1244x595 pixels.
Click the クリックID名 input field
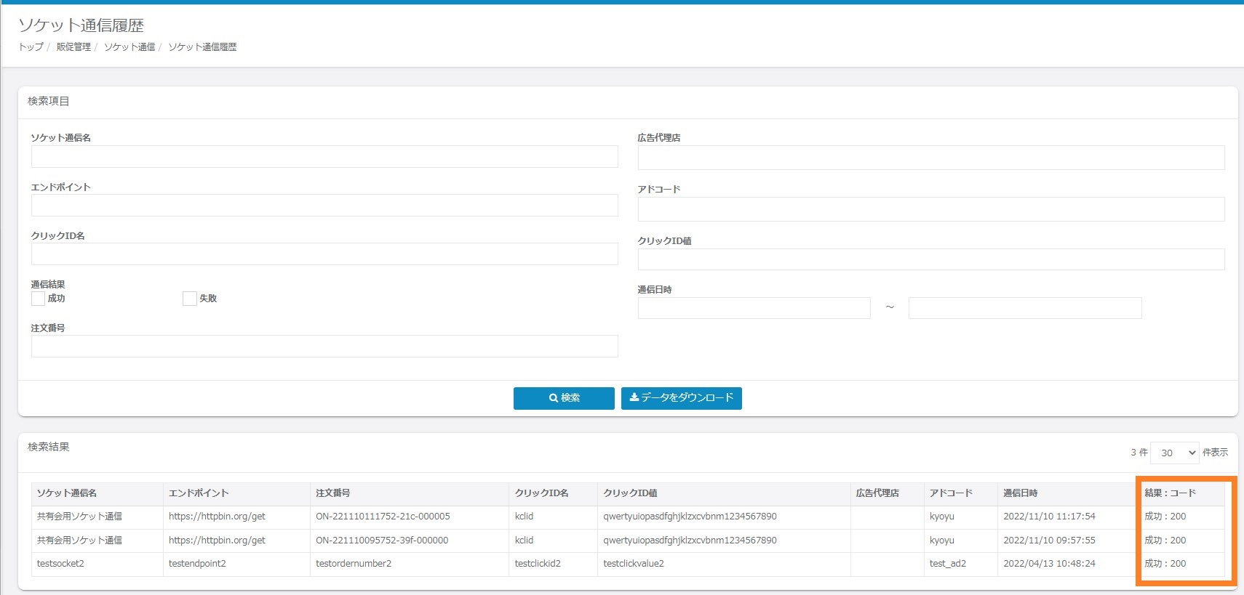324,254
